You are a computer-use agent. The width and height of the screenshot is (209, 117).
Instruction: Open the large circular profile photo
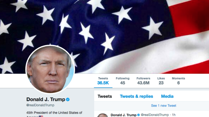tap(50, 69)
